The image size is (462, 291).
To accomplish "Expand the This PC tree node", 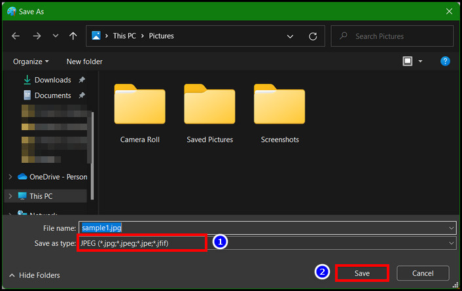I will (10, 196).
